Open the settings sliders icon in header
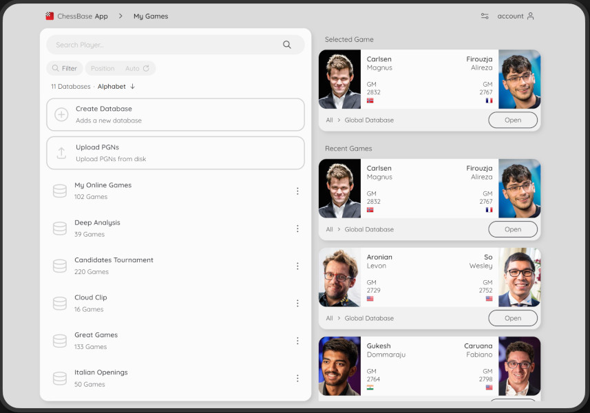Screen dimensions: 590x413 (485, 16)
